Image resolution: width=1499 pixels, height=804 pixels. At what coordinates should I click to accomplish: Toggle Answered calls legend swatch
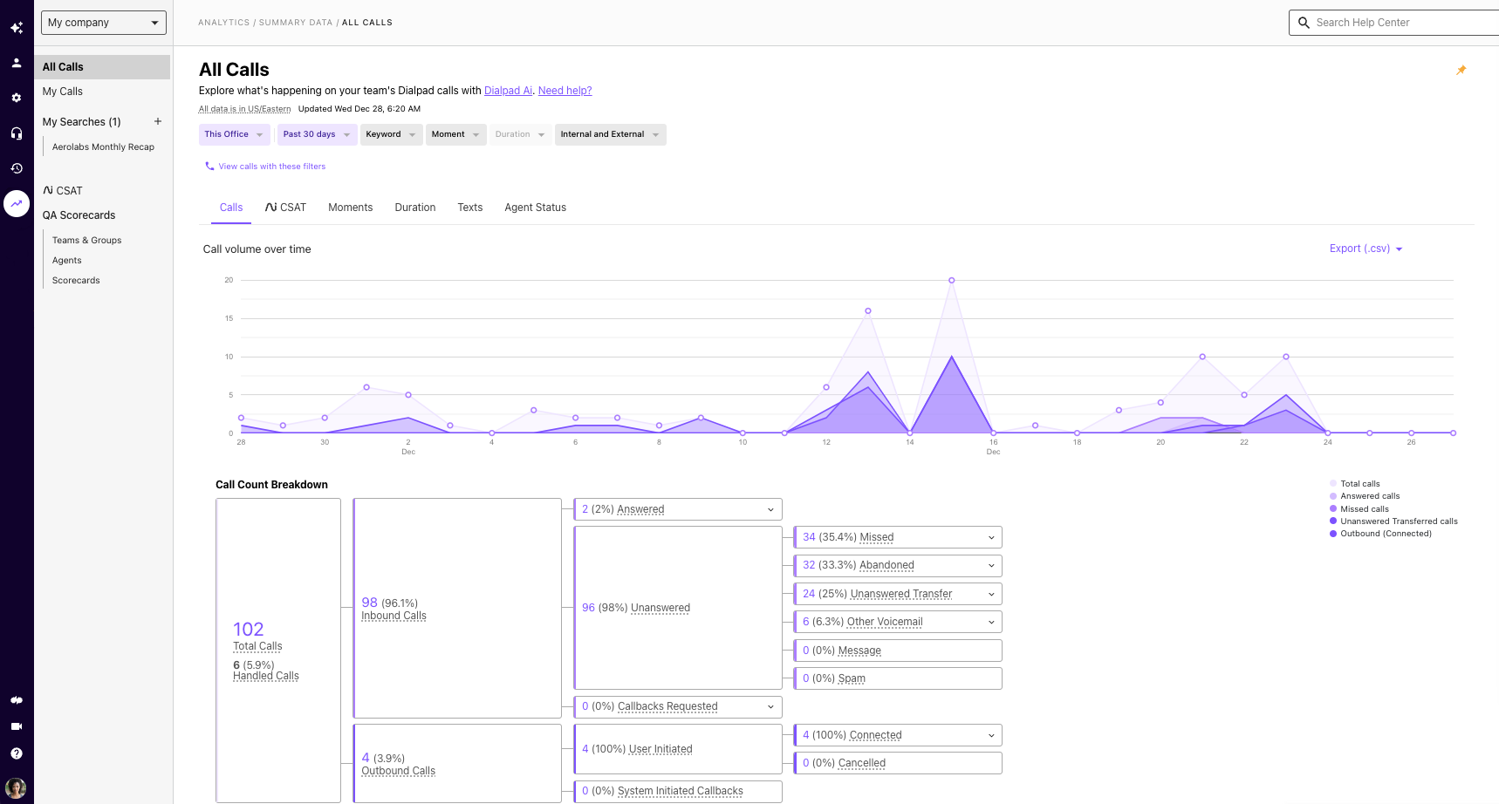tap(1333, 496)
